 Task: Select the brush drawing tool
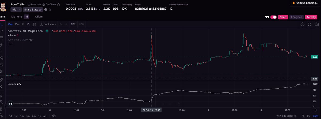pos(2,44)
